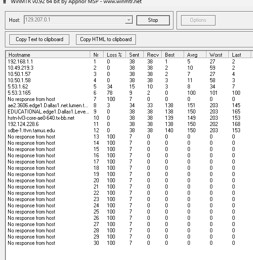The image size is (253, 260).
Task: Click the 78 loss value for 5.53.3.165
Action: click(110, 93)
